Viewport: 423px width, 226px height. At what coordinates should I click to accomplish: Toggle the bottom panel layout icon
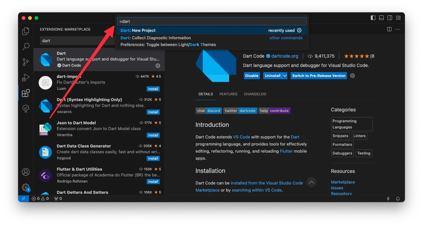pyautogui.click(x=381, y=18)
